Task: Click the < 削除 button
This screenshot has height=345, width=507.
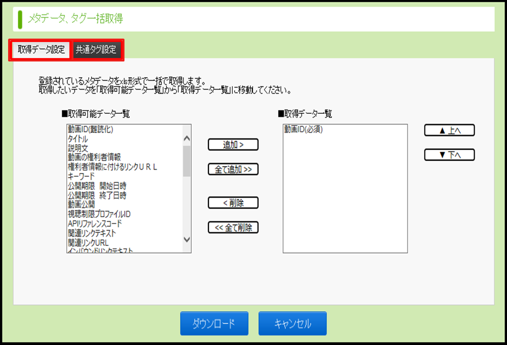Action: coord(233,203)
